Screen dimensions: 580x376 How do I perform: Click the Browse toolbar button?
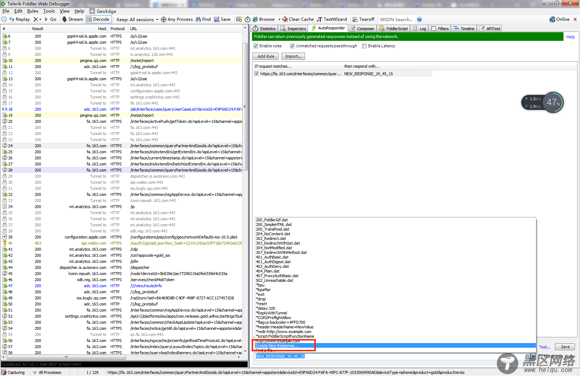(263, 19)
